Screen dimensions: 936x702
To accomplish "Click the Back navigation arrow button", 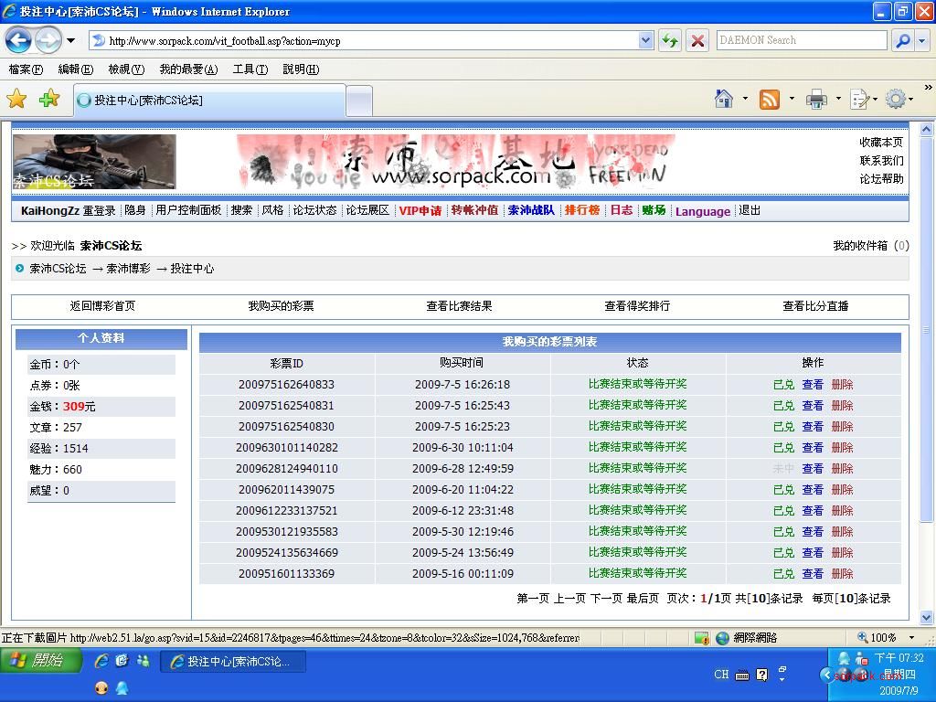I will coord(19,40).
